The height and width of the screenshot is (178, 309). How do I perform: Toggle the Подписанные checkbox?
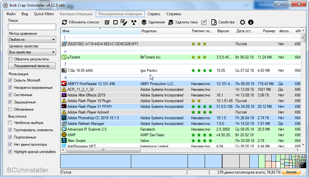click(10, 137)
